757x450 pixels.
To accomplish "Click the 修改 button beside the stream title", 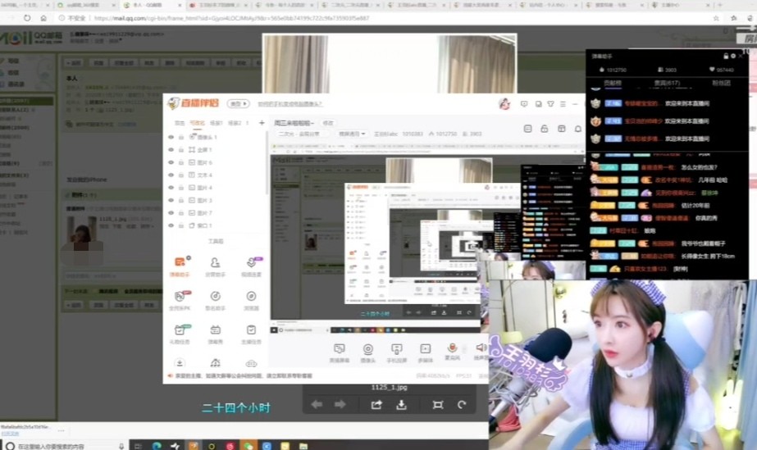I will (328, 123).
